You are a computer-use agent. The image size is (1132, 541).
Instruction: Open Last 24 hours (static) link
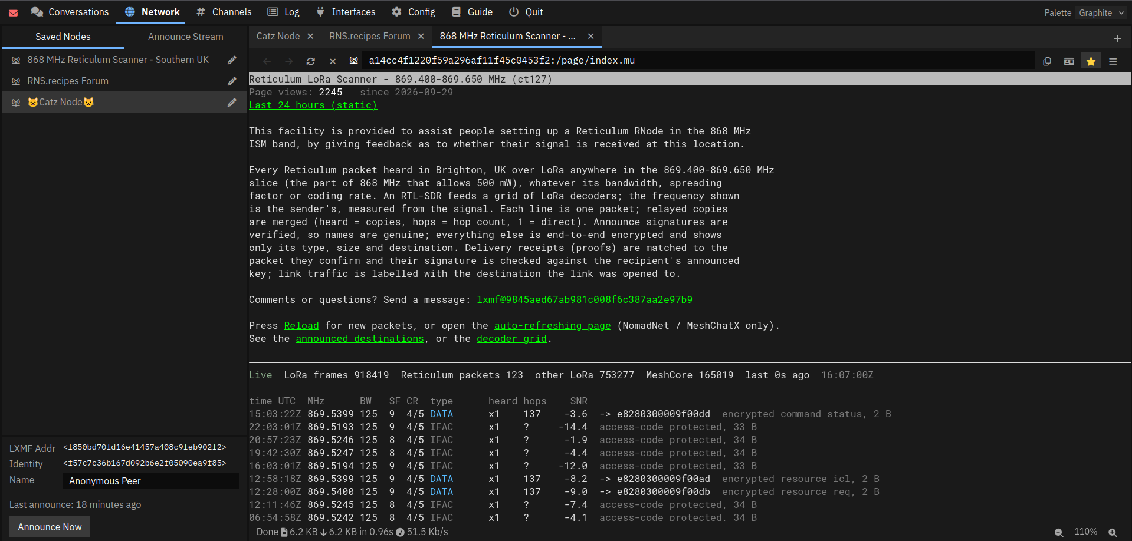[313, 105]
